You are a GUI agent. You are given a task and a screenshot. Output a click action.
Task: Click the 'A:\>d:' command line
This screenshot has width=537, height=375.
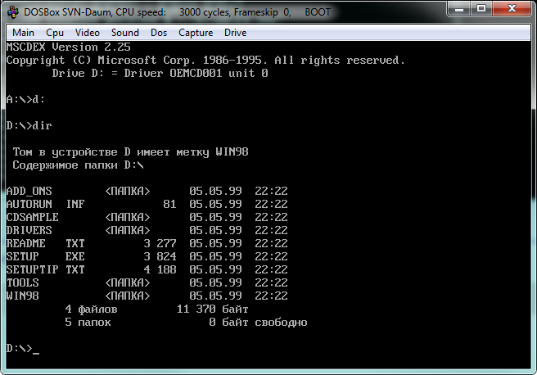(x=25, y=99)
